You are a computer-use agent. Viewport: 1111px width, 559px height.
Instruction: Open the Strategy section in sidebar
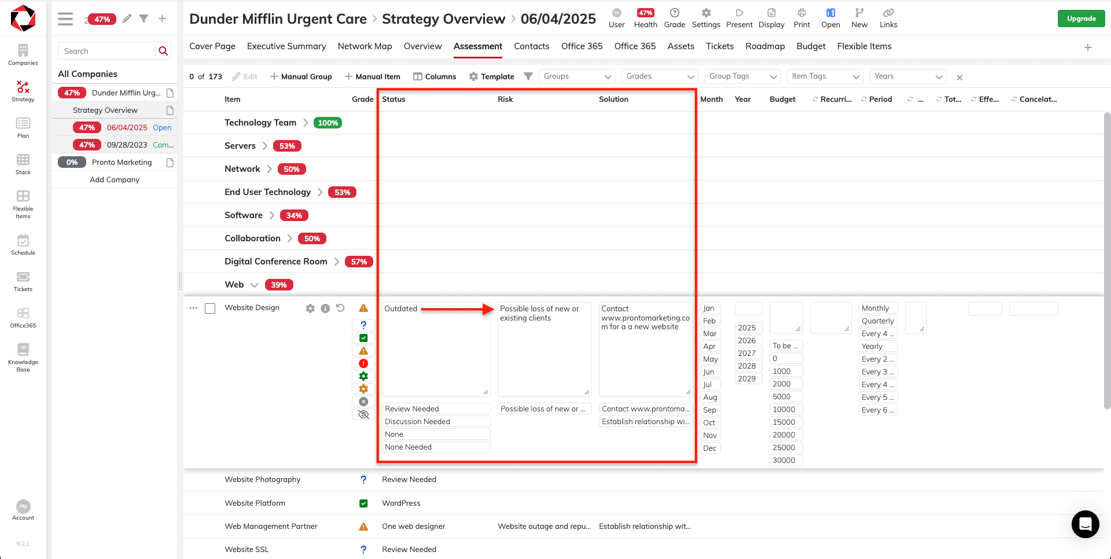(x=23, y=91)
